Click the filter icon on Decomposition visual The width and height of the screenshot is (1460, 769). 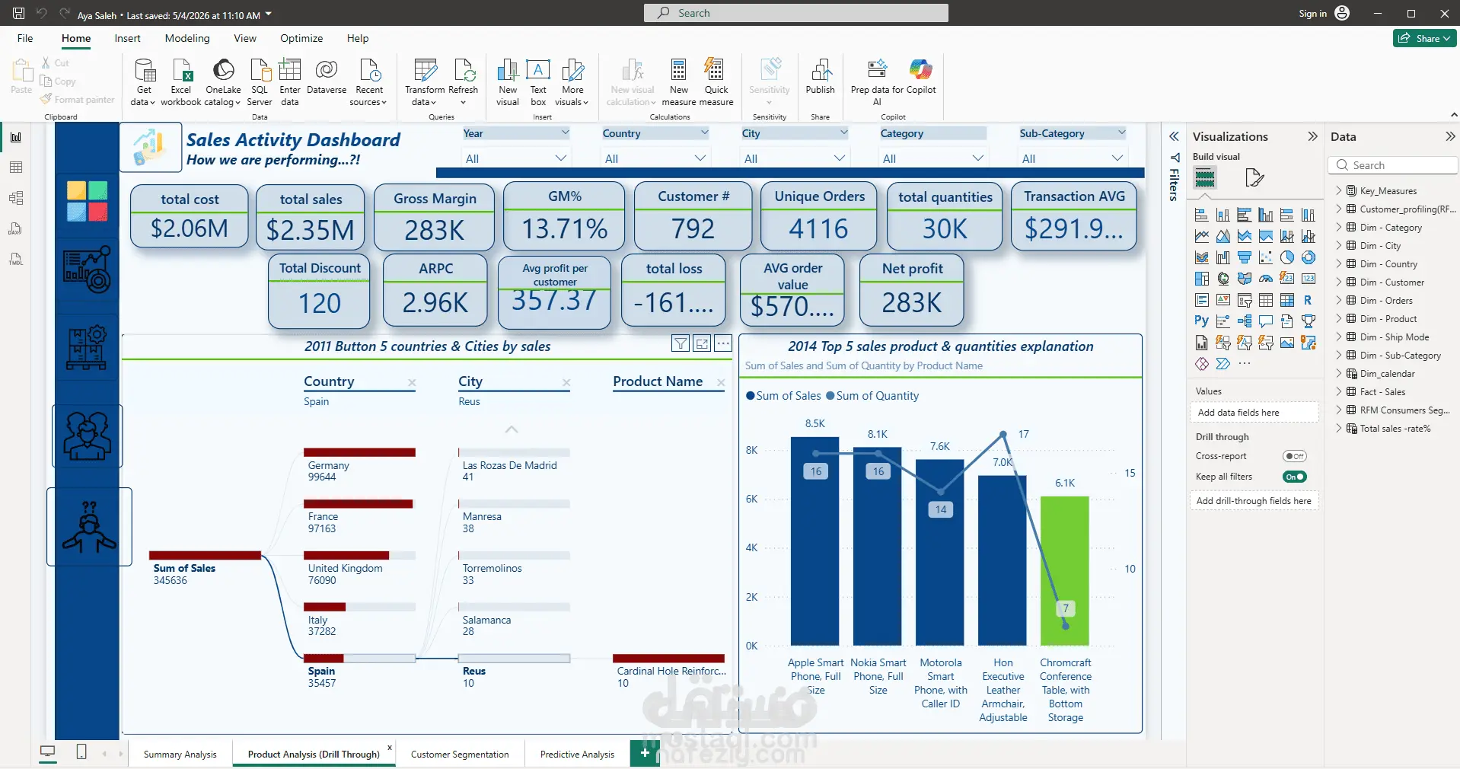(681, 344)
